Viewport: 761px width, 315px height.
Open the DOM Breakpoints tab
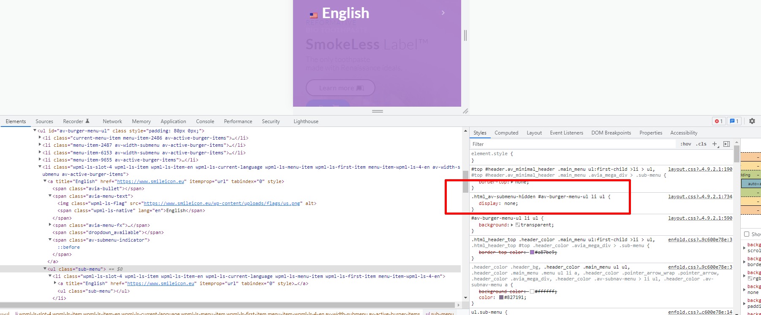tap(611, 133)
